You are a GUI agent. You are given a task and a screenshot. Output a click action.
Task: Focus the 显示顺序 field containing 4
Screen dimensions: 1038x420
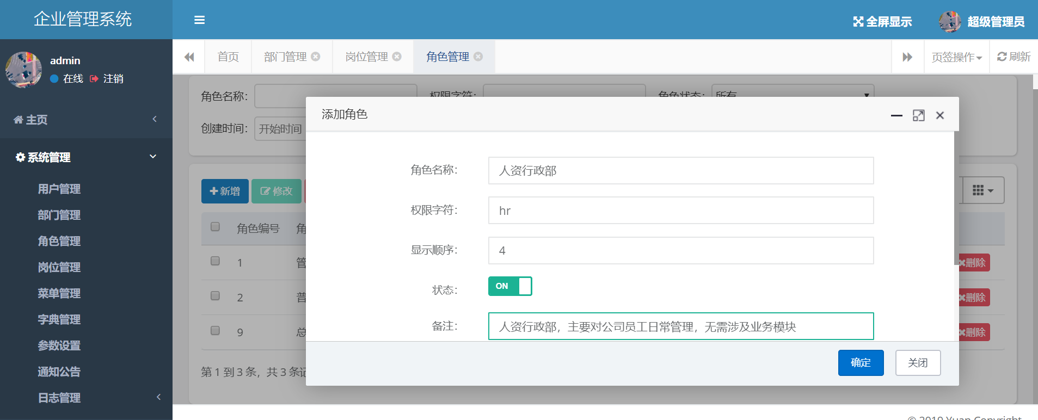click(x=681, y=250)
